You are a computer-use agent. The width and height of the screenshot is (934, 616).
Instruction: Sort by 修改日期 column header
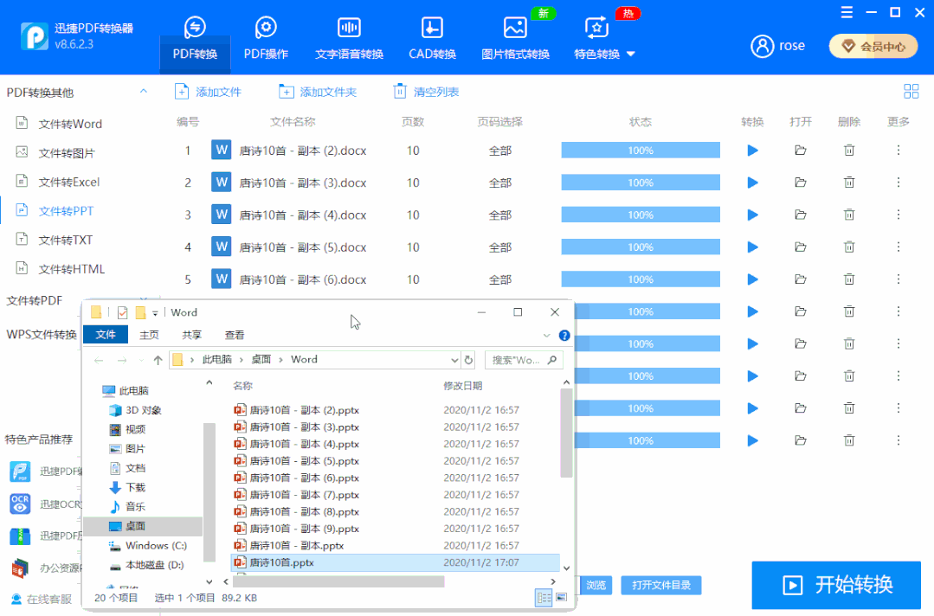coord(463,386)
